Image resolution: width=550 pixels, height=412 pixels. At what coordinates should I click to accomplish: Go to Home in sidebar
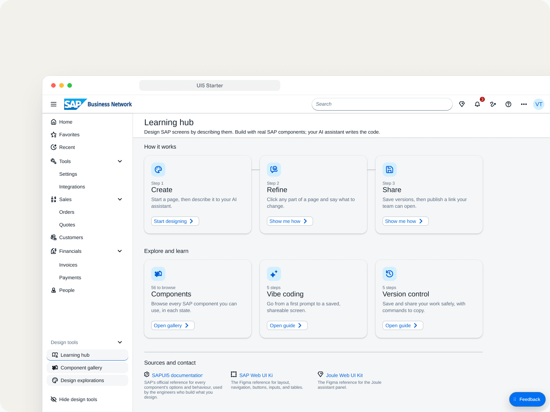tap(87, 122)
